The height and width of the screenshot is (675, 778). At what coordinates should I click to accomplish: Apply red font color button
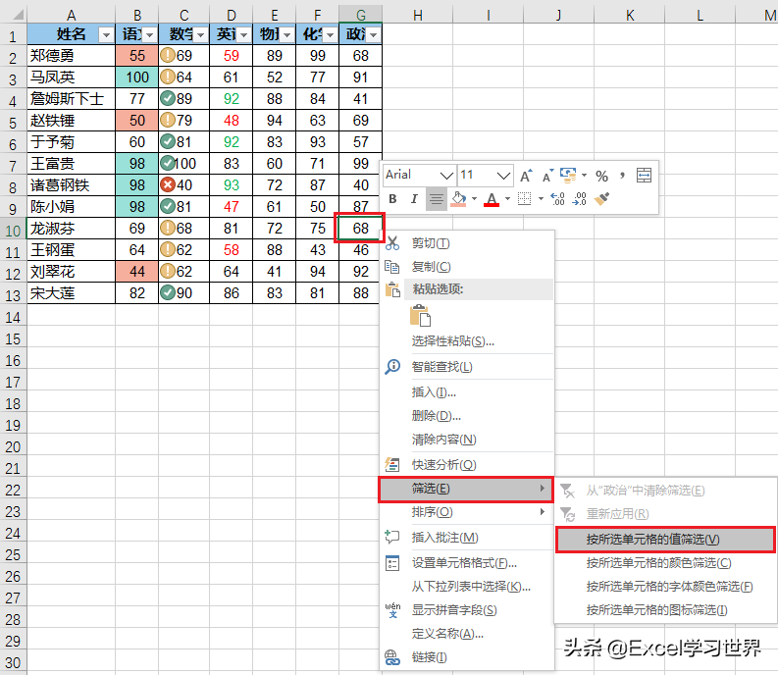point(492,199)
